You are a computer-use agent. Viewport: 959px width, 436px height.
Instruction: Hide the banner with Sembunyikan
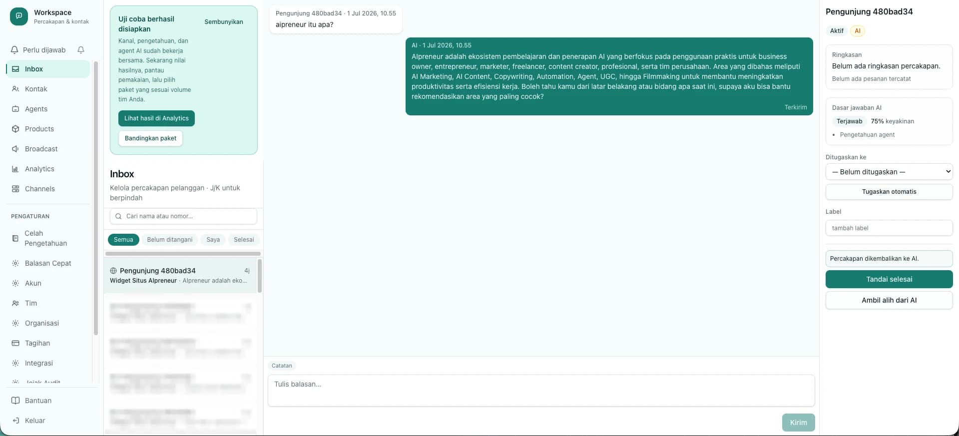click(x=224, y=22)
